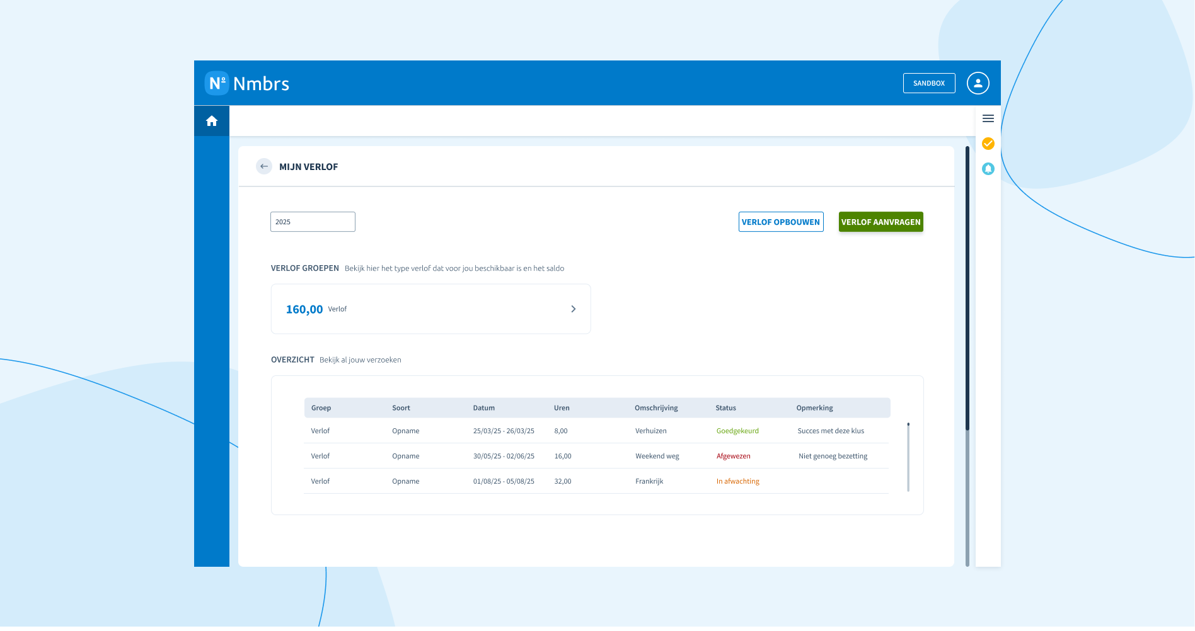The width and height of the screenshot is (1195, 631).
Task: Click the main page vertical scrollbar
Action: tap(967, 356)
